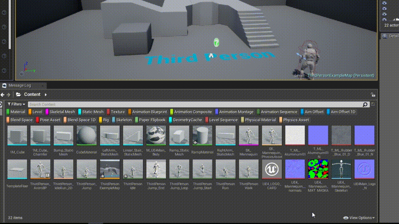Toggle the Physical Material filter
Viewport: 399px width, 224px height.
click(258, 120)
